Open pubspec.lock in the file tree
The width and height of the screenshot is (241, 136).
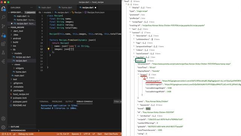click(x=20, y=98)
